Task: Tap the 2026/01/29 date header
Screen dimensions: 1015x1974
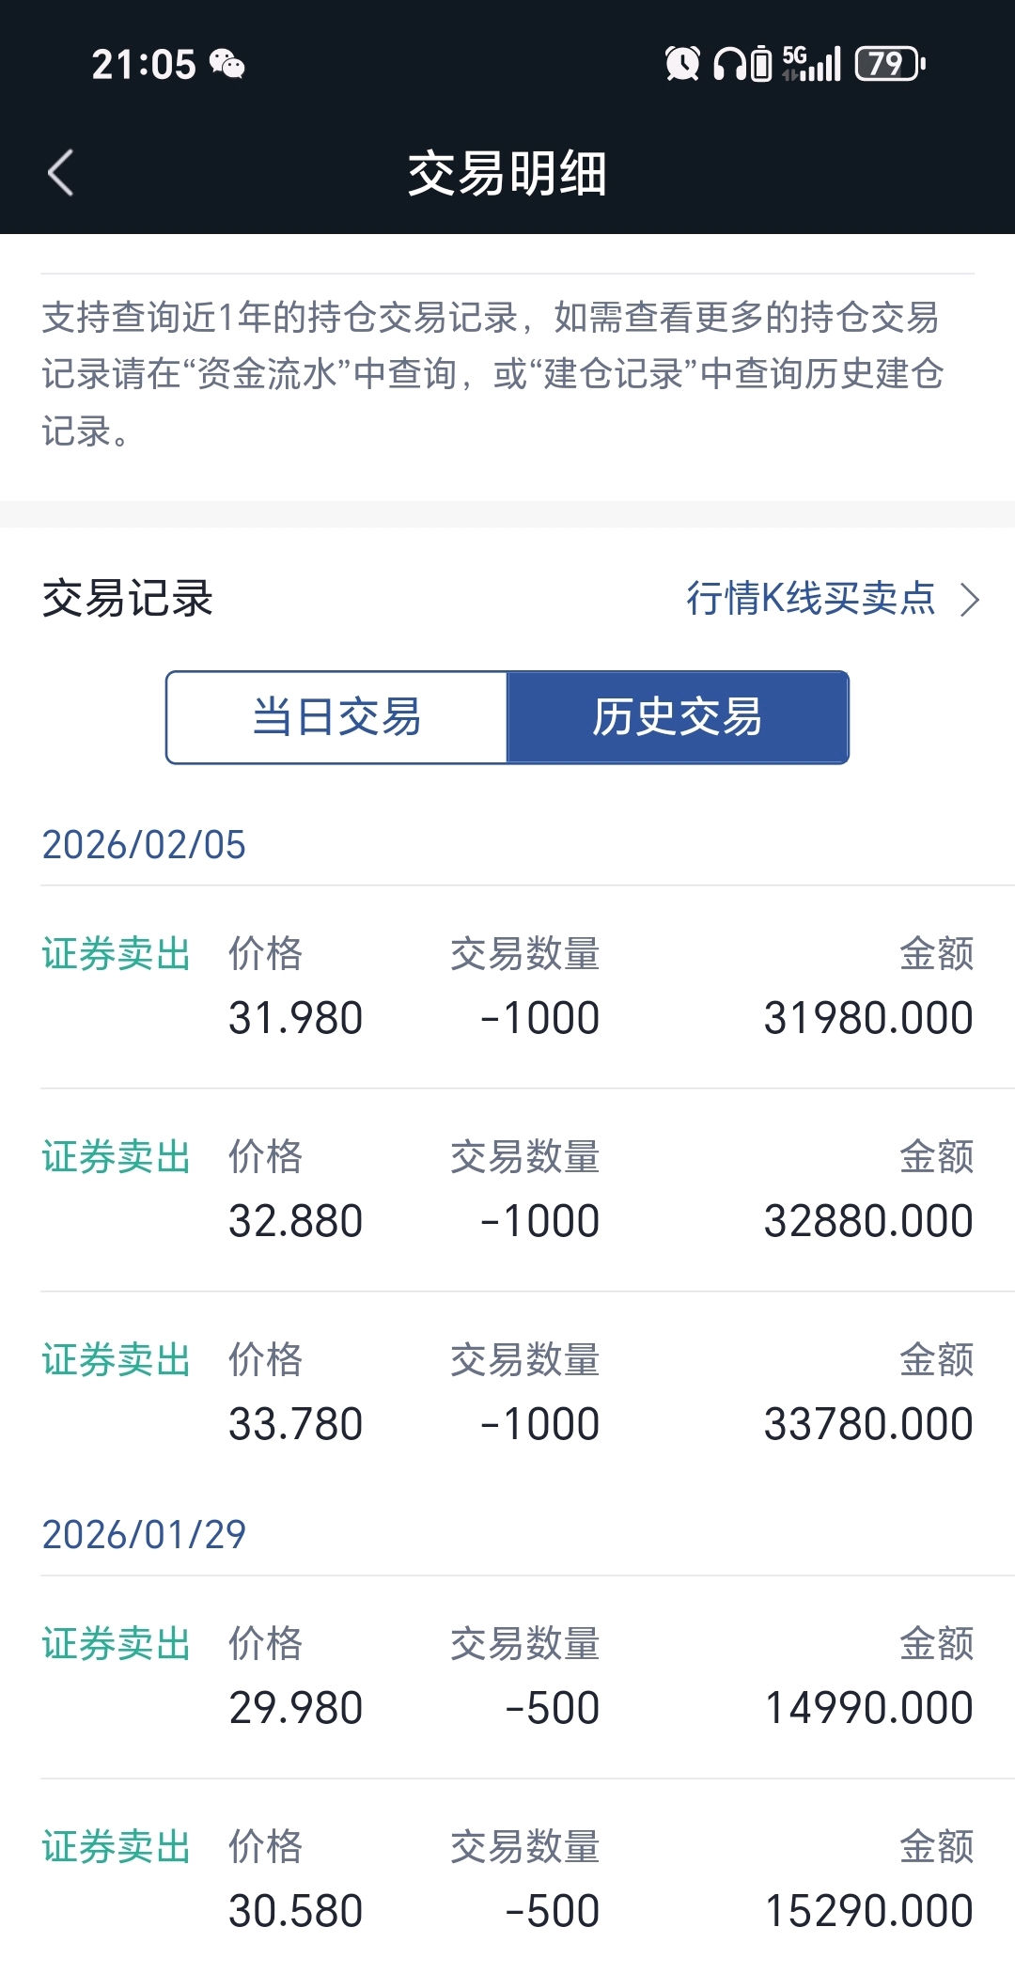Action: [144, 1534]
